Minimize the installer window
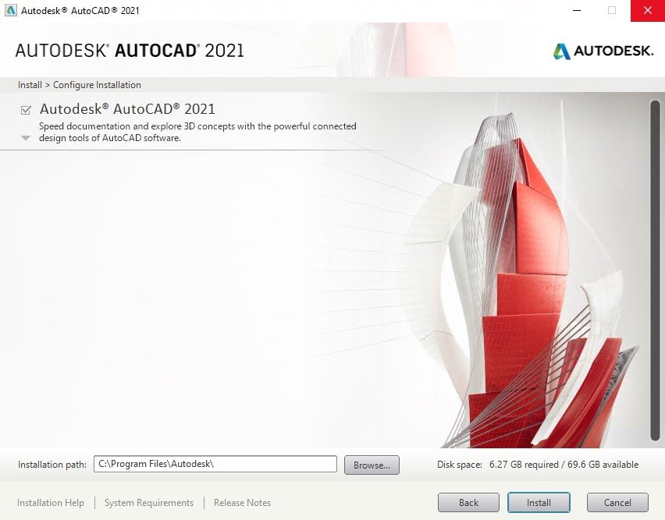 576,11
